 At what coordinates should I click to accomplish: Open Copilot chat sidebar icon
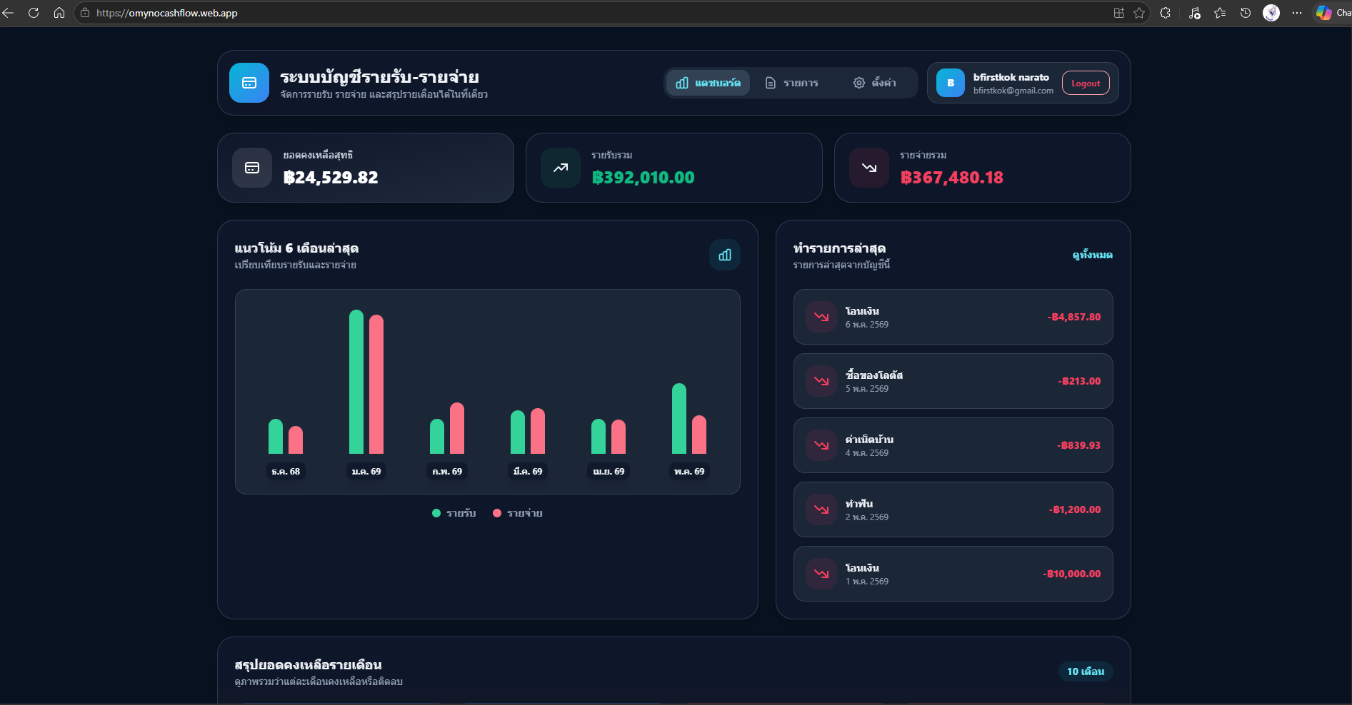[1324, 13]
